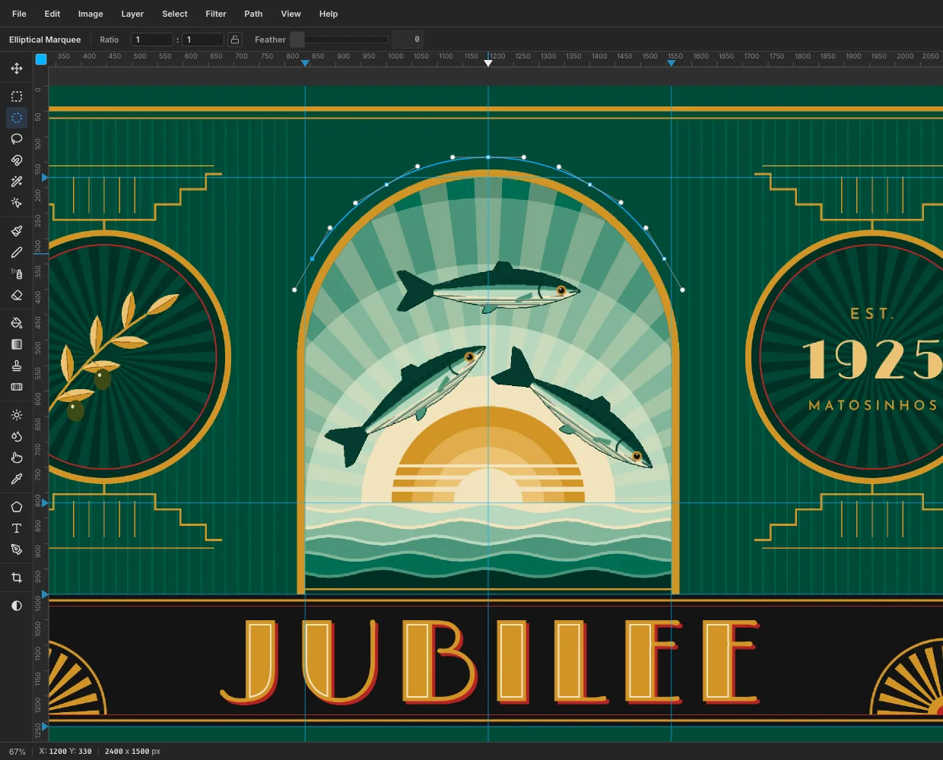Open the File menu
The image size is (943, 760).
[x=19, y=14]
